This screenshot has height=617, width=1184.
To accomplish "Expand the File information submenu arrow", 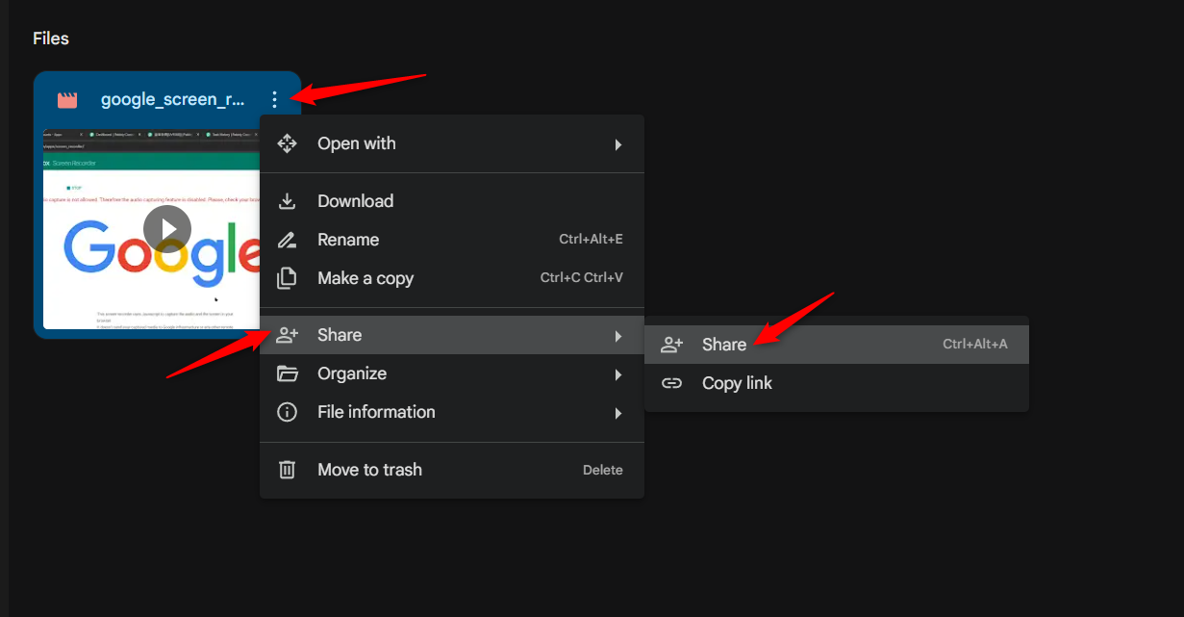I will tap(618, 413).
